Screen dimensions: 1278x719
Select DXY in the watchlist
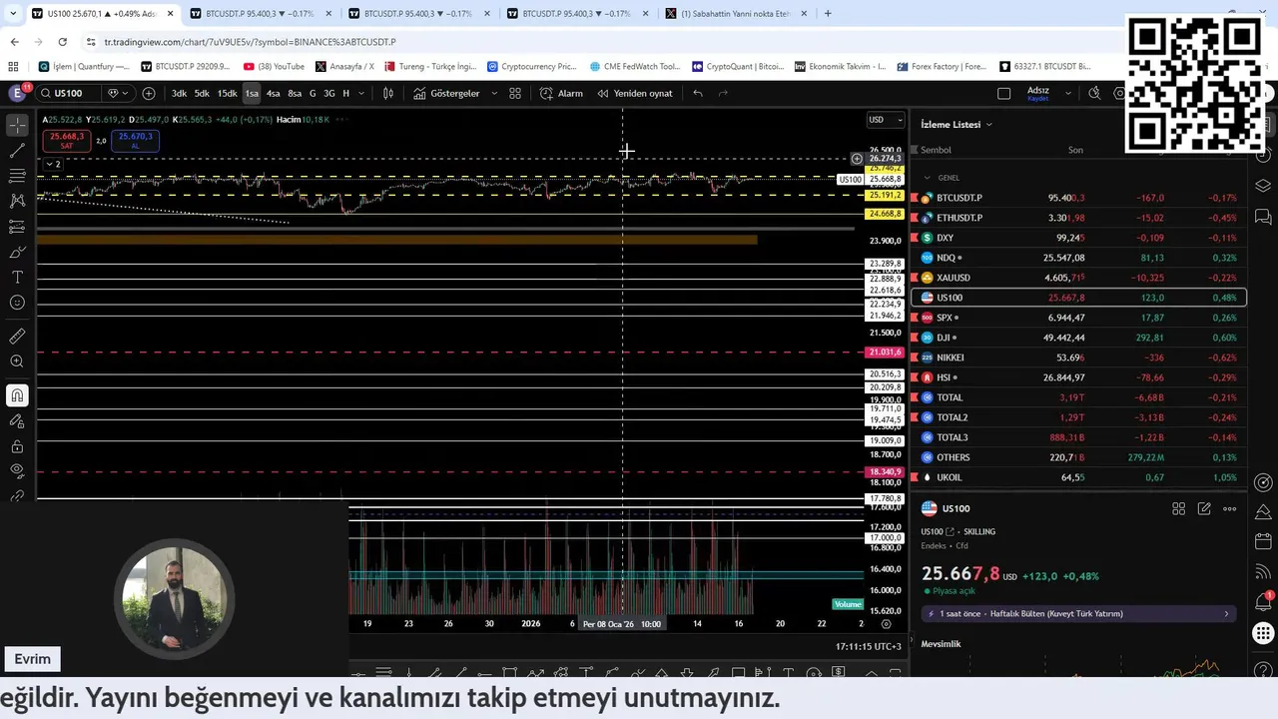[1078, 238]
